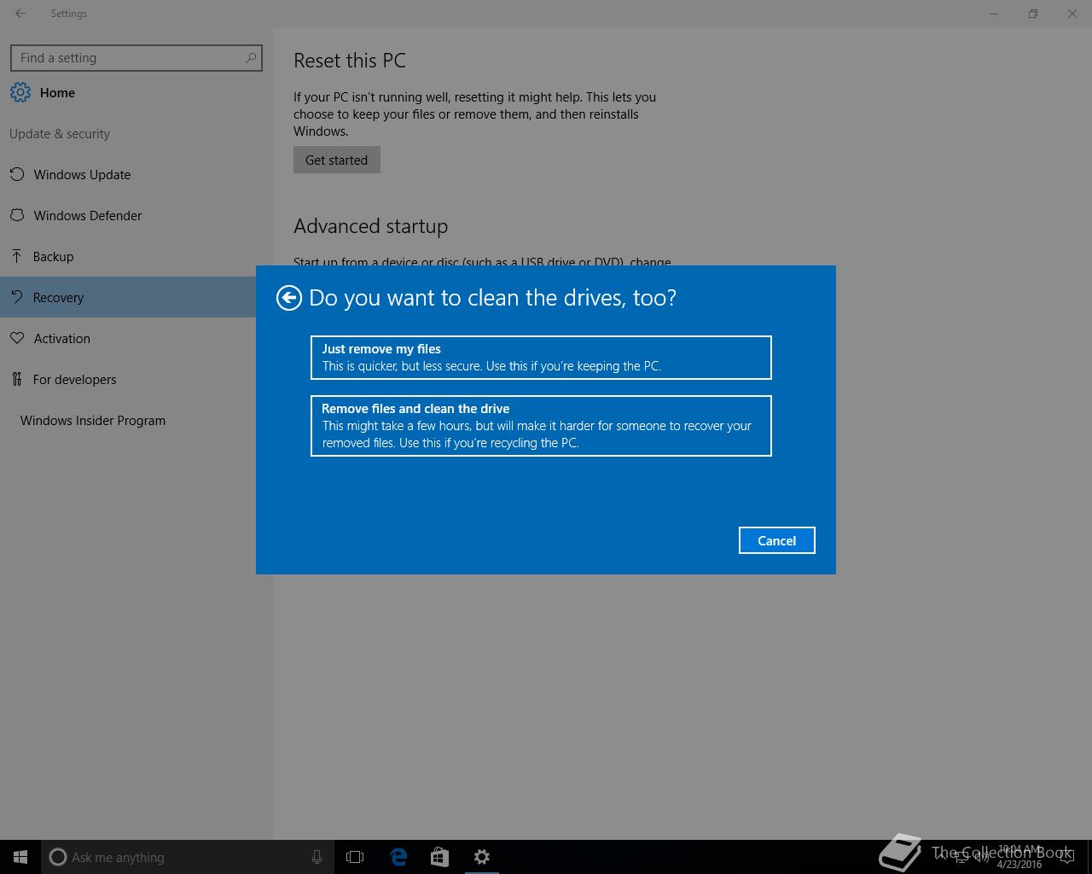
Task: Click Get started under Reset this PC
Action: 336,160
